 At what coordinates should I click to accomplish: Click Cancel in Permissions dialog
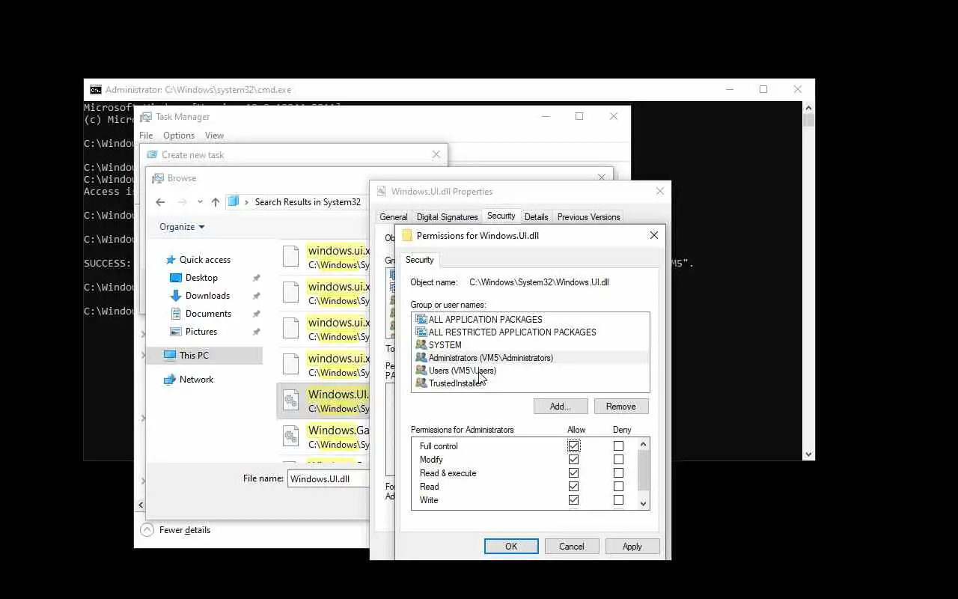[572, 547]
